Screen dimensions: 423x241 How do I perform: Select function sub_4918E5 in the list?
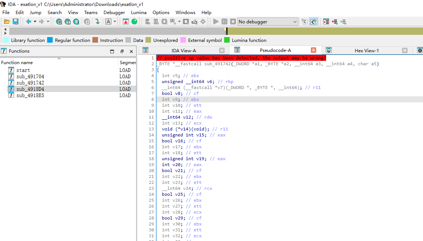point(30,95)
